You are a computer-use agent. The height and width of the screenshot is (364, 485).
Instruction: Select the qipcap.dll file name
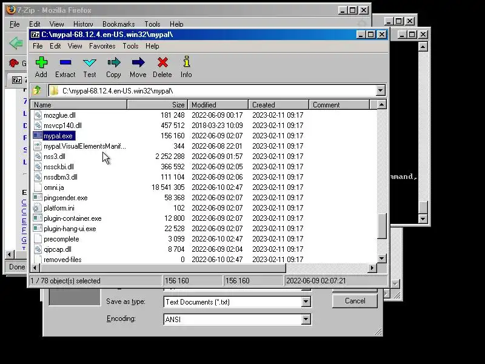pyautogui.click(x=58, y=249)
